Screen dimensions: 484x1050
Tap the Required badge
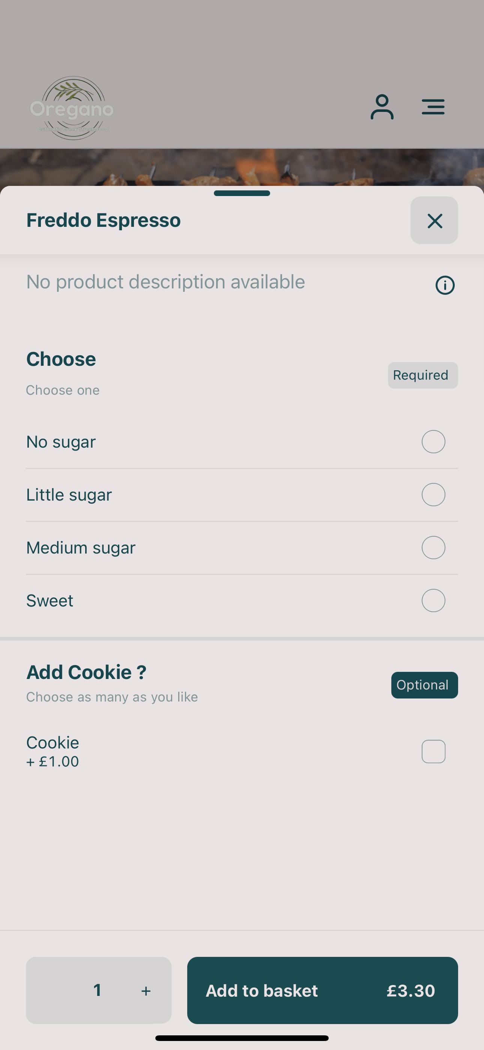(422, 375)
